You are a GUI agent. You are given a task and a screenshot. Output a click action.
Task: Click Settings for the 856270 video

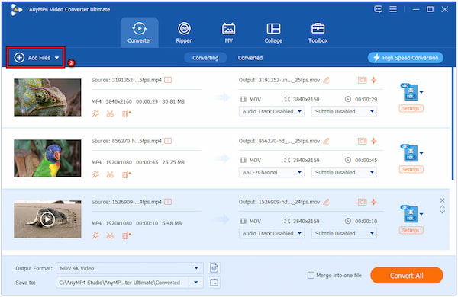click(411, 169)
